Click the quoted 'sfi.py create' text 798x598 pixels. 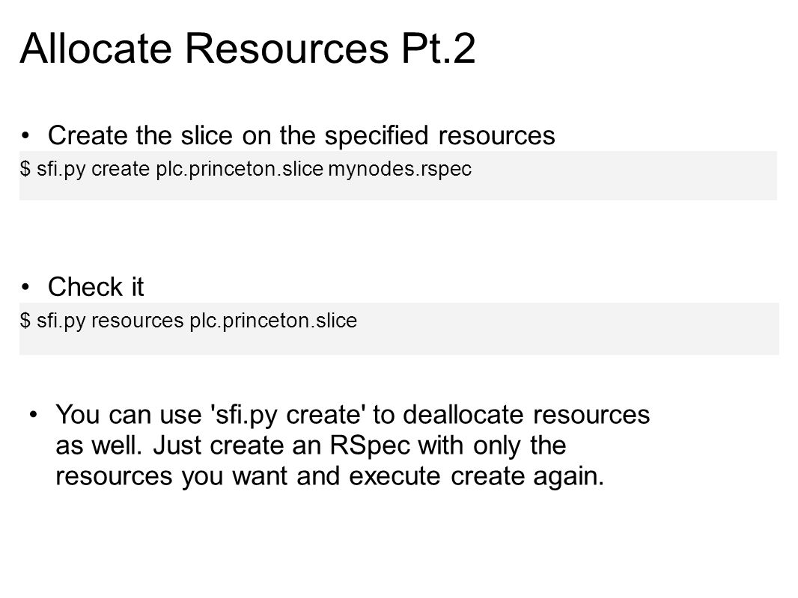pyautogui.click(x=288, y=415)
